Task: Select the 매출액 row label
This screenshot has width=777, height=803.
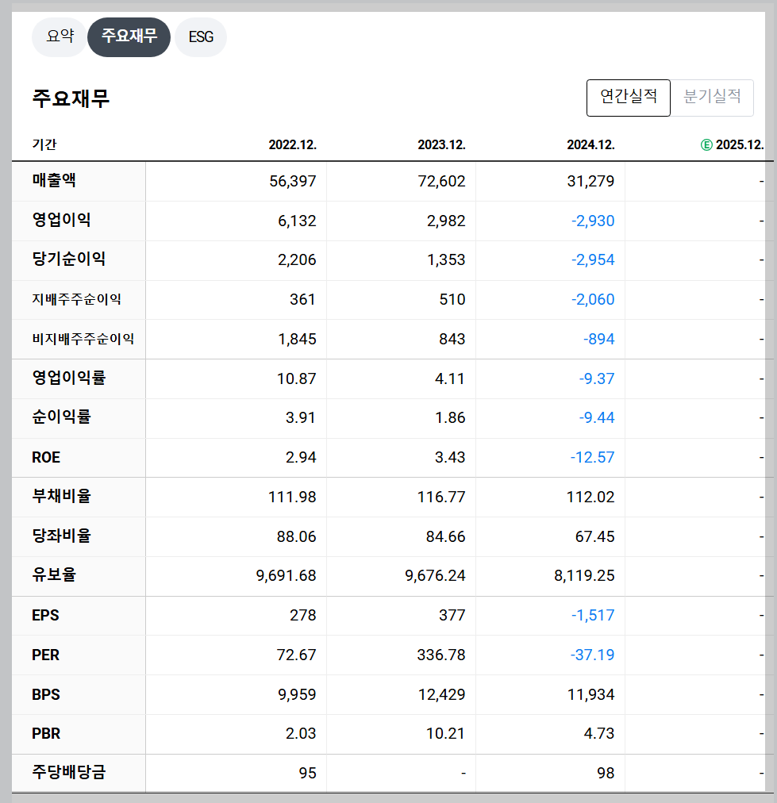Action: click(55, 181)
